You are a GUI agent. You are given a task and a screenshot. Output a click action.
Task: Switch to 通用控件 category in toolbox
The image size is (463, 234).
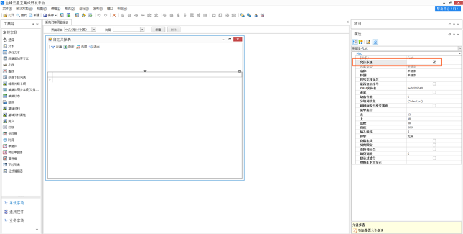(14, 212)
